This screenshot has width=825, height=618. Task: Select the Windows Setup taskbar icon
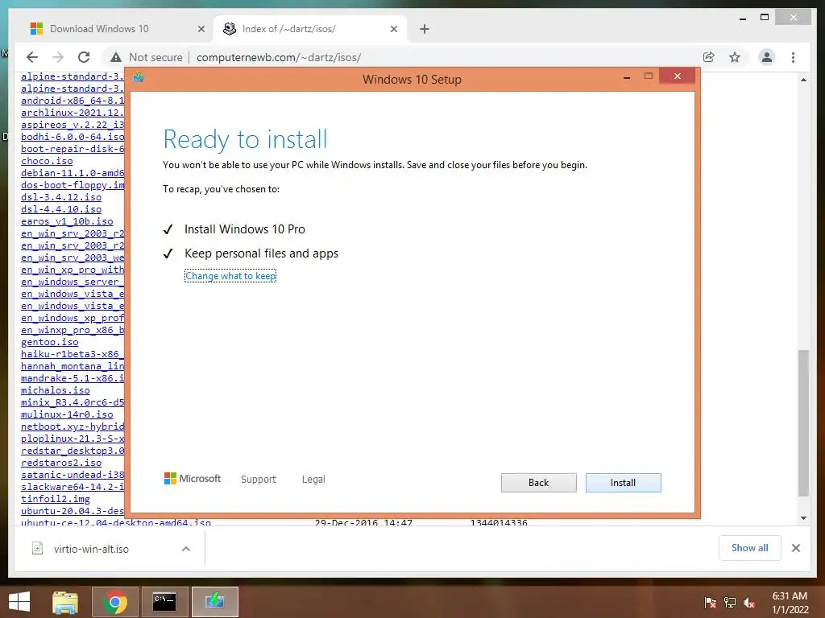pyautogui.click(x=214, y=602)
